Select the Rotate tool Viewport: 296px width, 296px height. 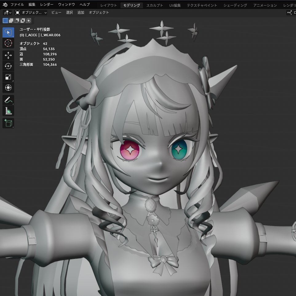point(8,66)
